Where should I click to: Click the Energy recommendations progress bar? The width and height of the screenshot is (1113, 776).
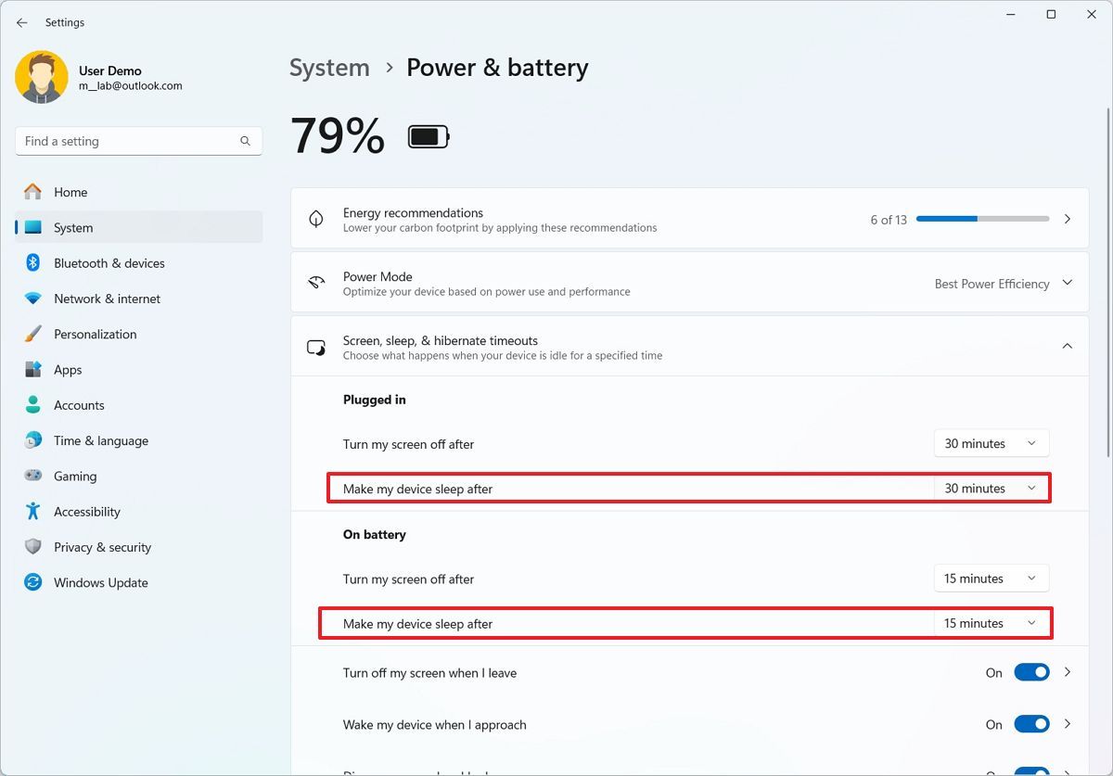click(981, 219)
